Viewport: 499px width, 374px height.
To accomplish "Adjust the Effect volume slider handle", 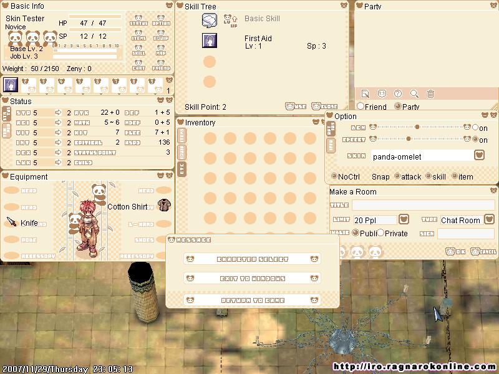I will click(409, 138).
